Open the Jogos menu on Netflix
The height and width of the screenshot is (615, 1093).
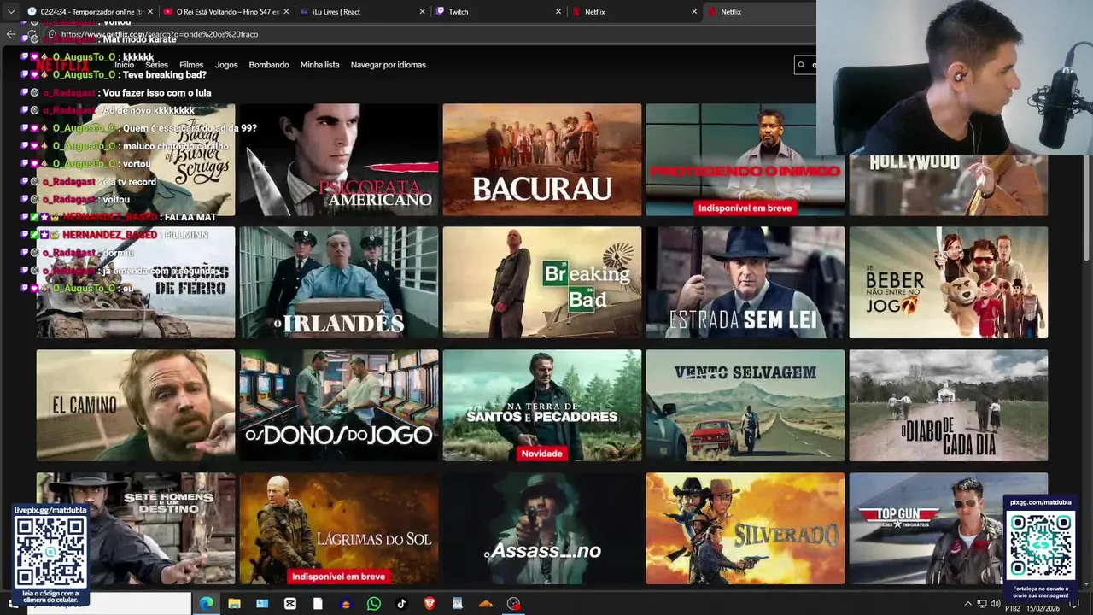pos(226,65)
